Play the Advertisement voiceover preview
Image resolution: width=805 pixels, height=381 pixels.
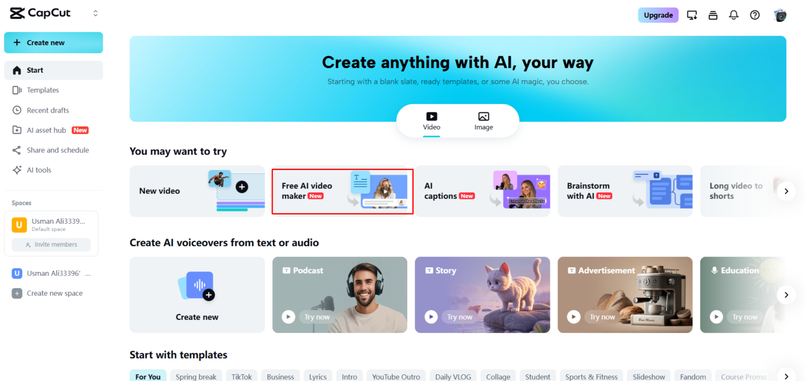(574, 317)
